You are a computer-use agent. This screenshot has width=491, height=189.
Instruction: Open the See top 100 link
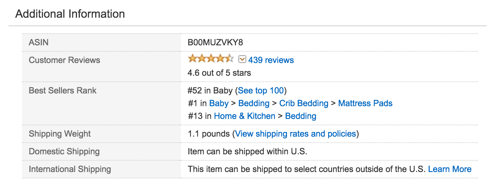point(261,91)
